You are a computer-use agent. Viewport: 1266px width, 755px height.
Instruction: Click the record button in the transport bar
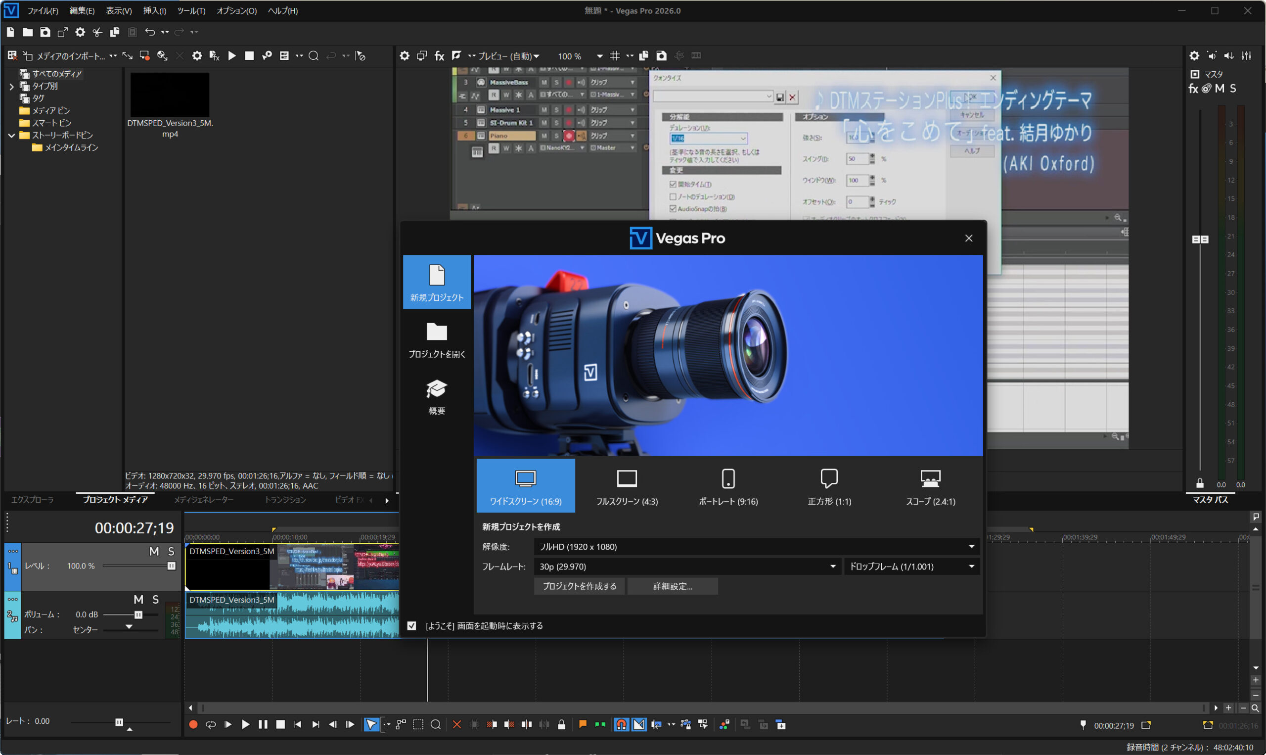[x=193, y=724]
